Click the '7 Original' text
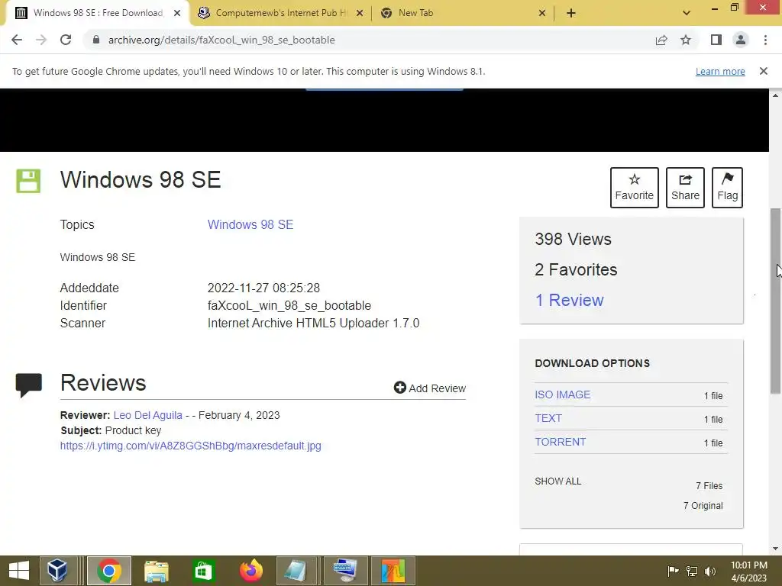This screenshot has width=782, height=586. point(703,506)
